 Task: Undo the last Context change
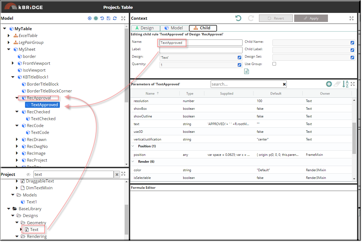[238, 18]
